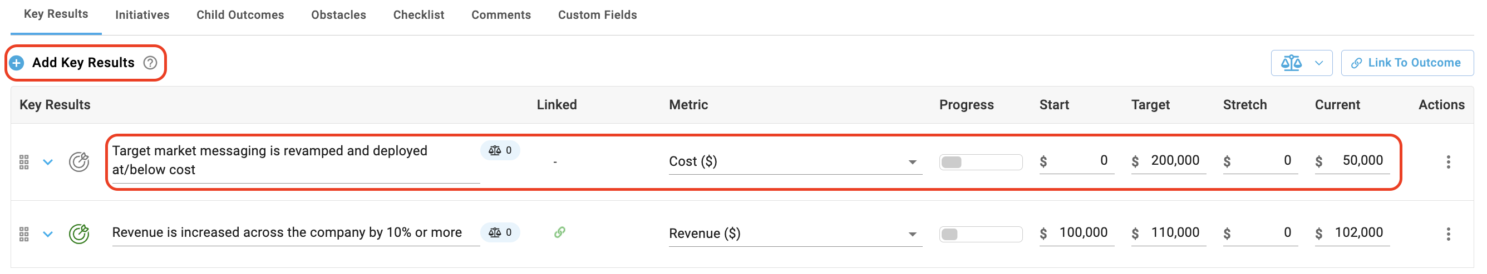Click the drag handle on the Revenue key result row
This screenshot has height=274, width=1487.
tap(24, 234)
